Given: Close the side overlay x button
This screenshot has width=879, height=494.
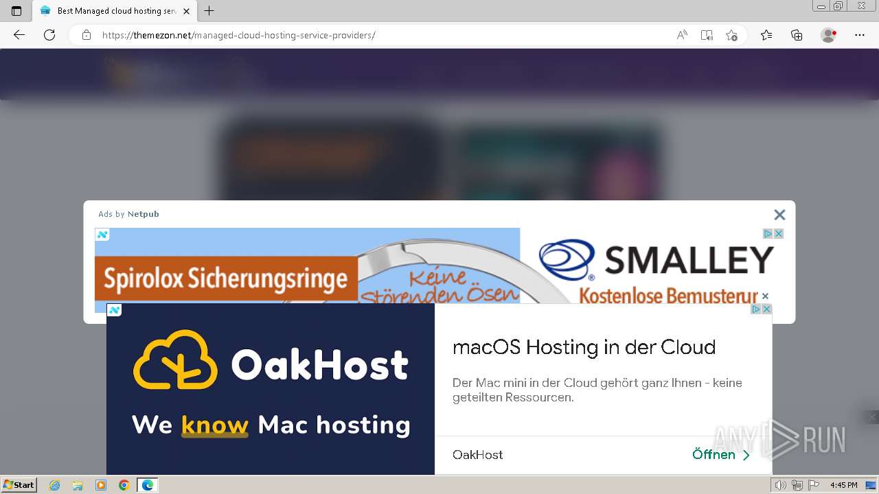Looking at the screenshot, I should pyautogui.click(x=872, y=416).
